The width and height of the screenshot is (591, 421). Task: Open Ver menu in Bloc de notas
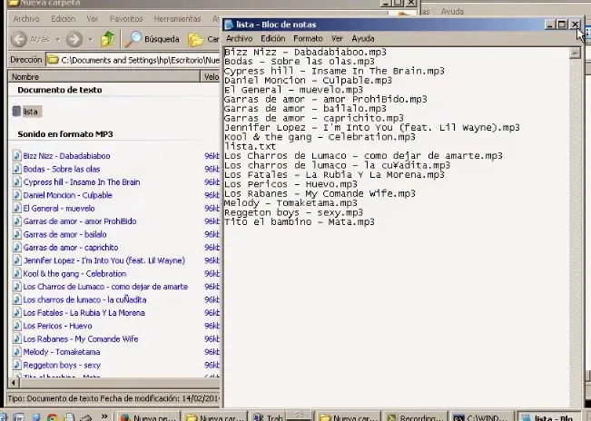pyautogui.click(x=337, y=38)
